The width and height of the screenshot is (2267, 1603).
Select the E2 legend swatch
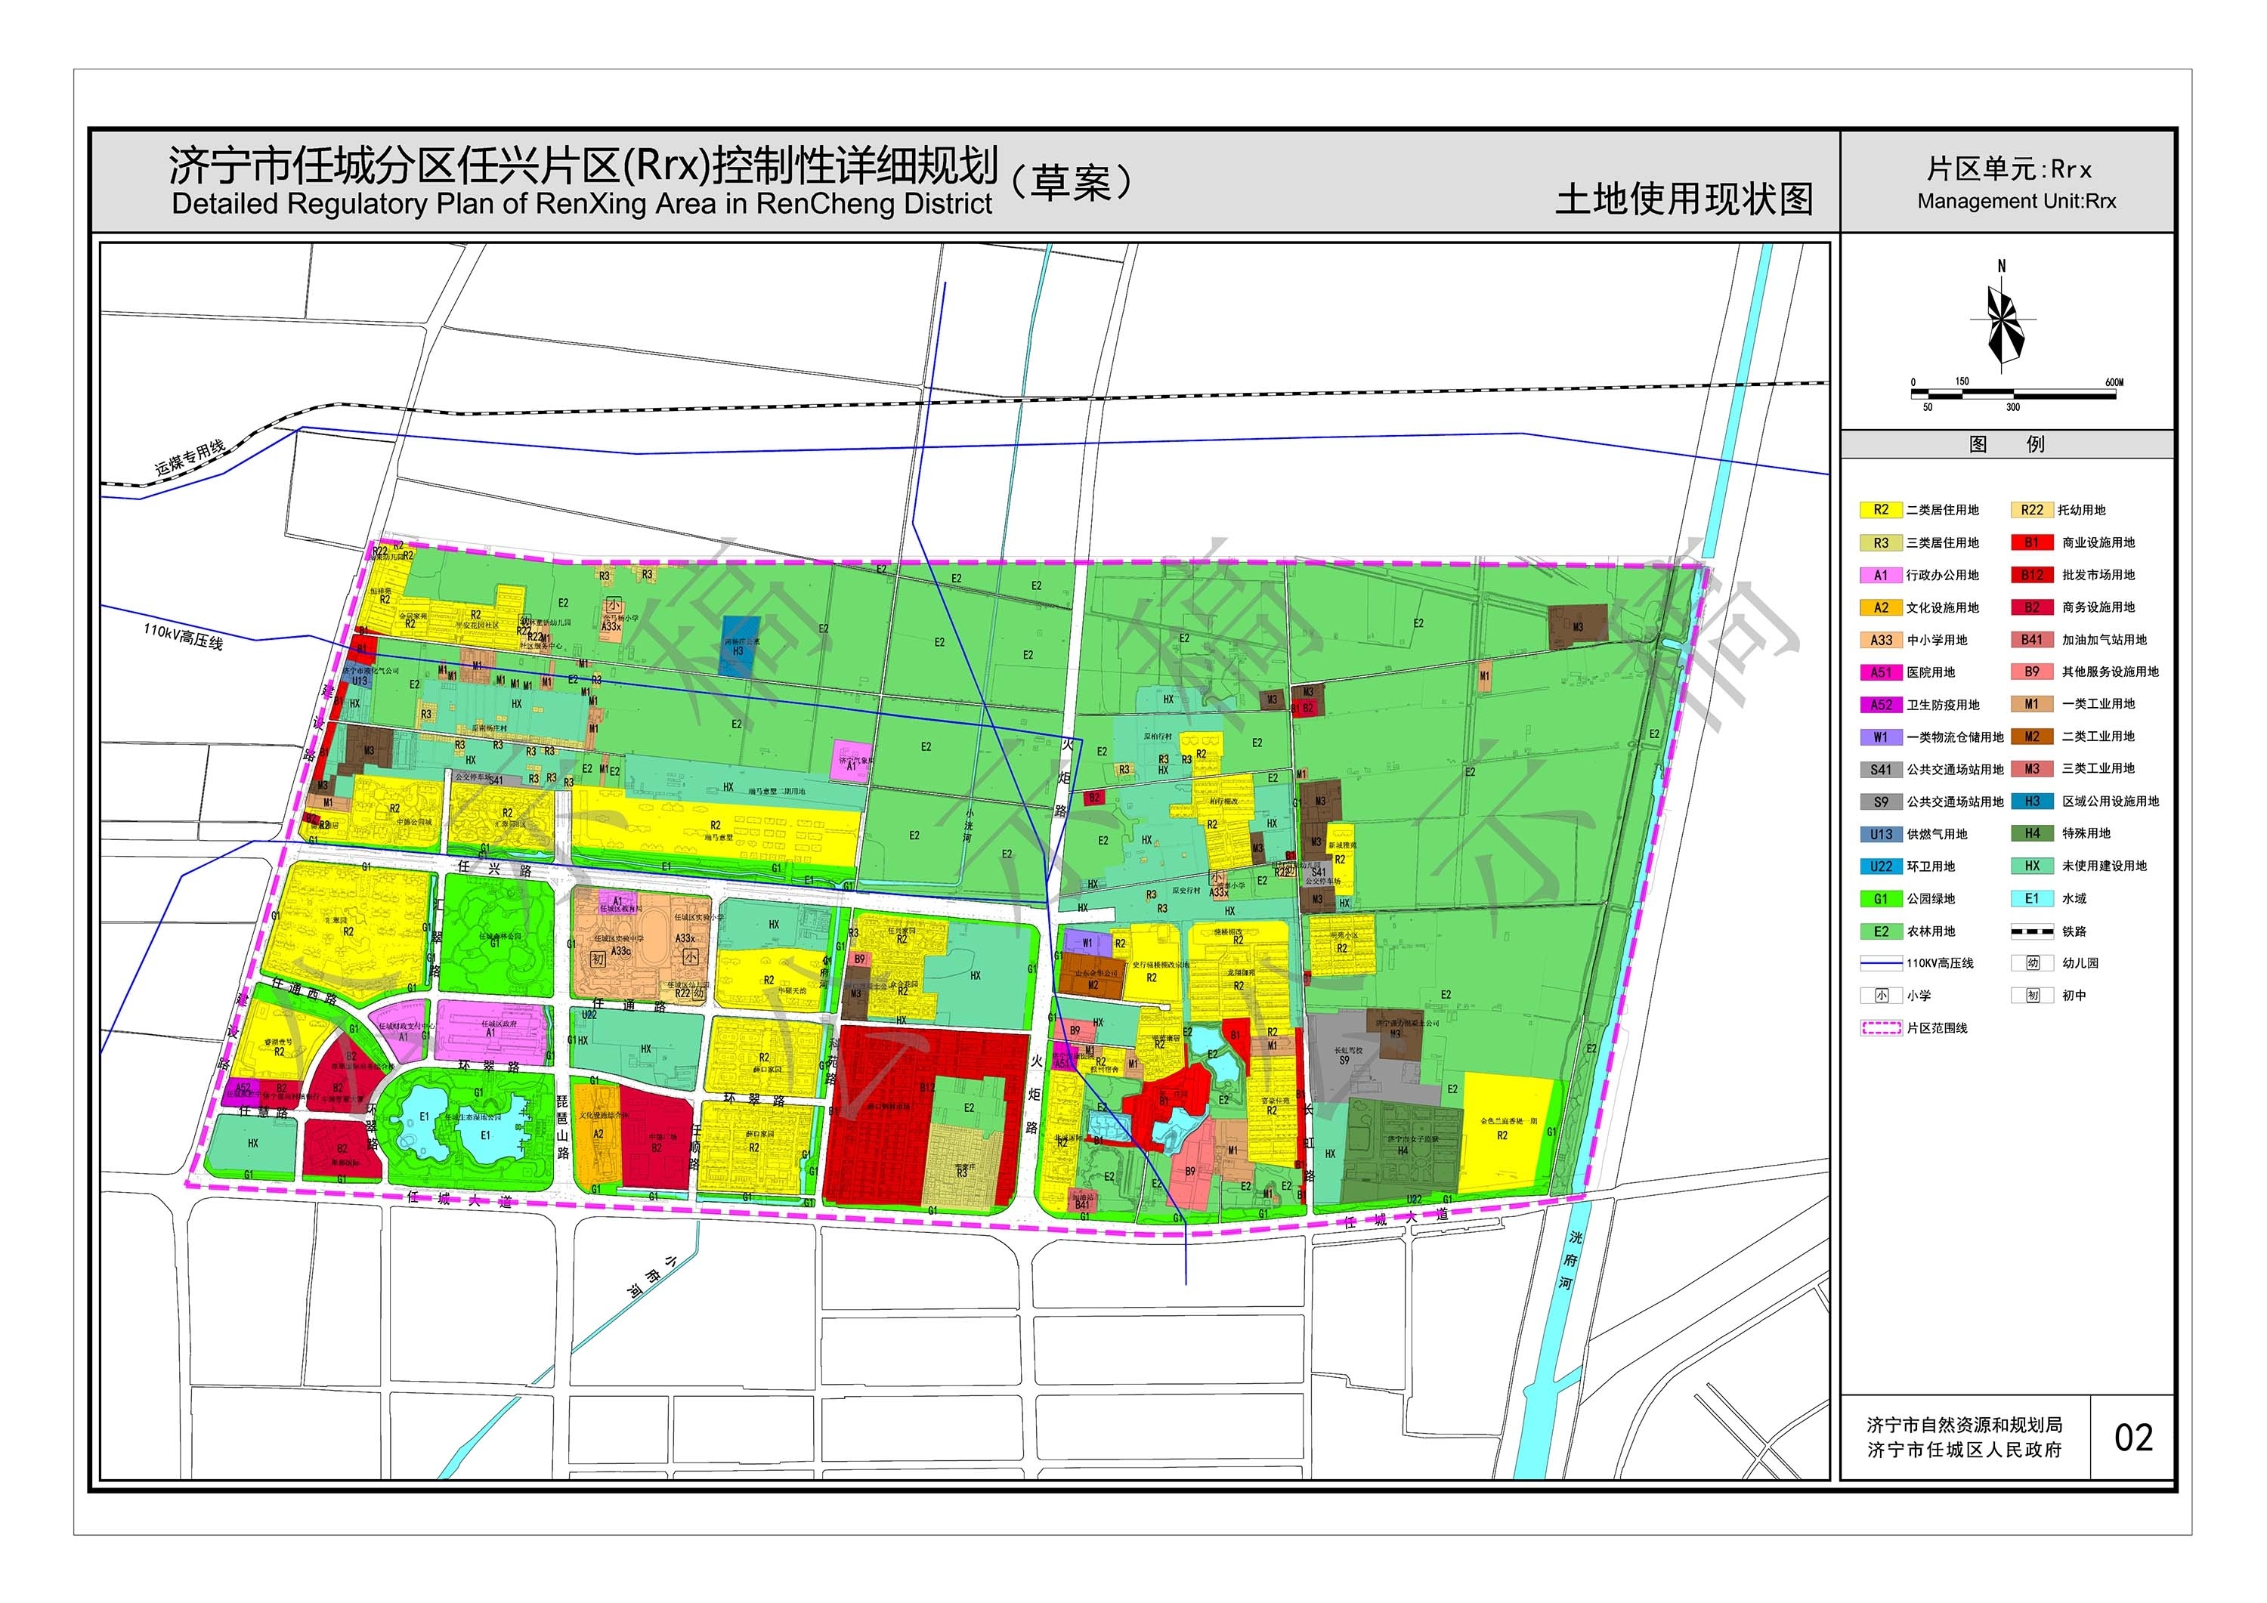pyautogui.click(x=1882, y=931)
